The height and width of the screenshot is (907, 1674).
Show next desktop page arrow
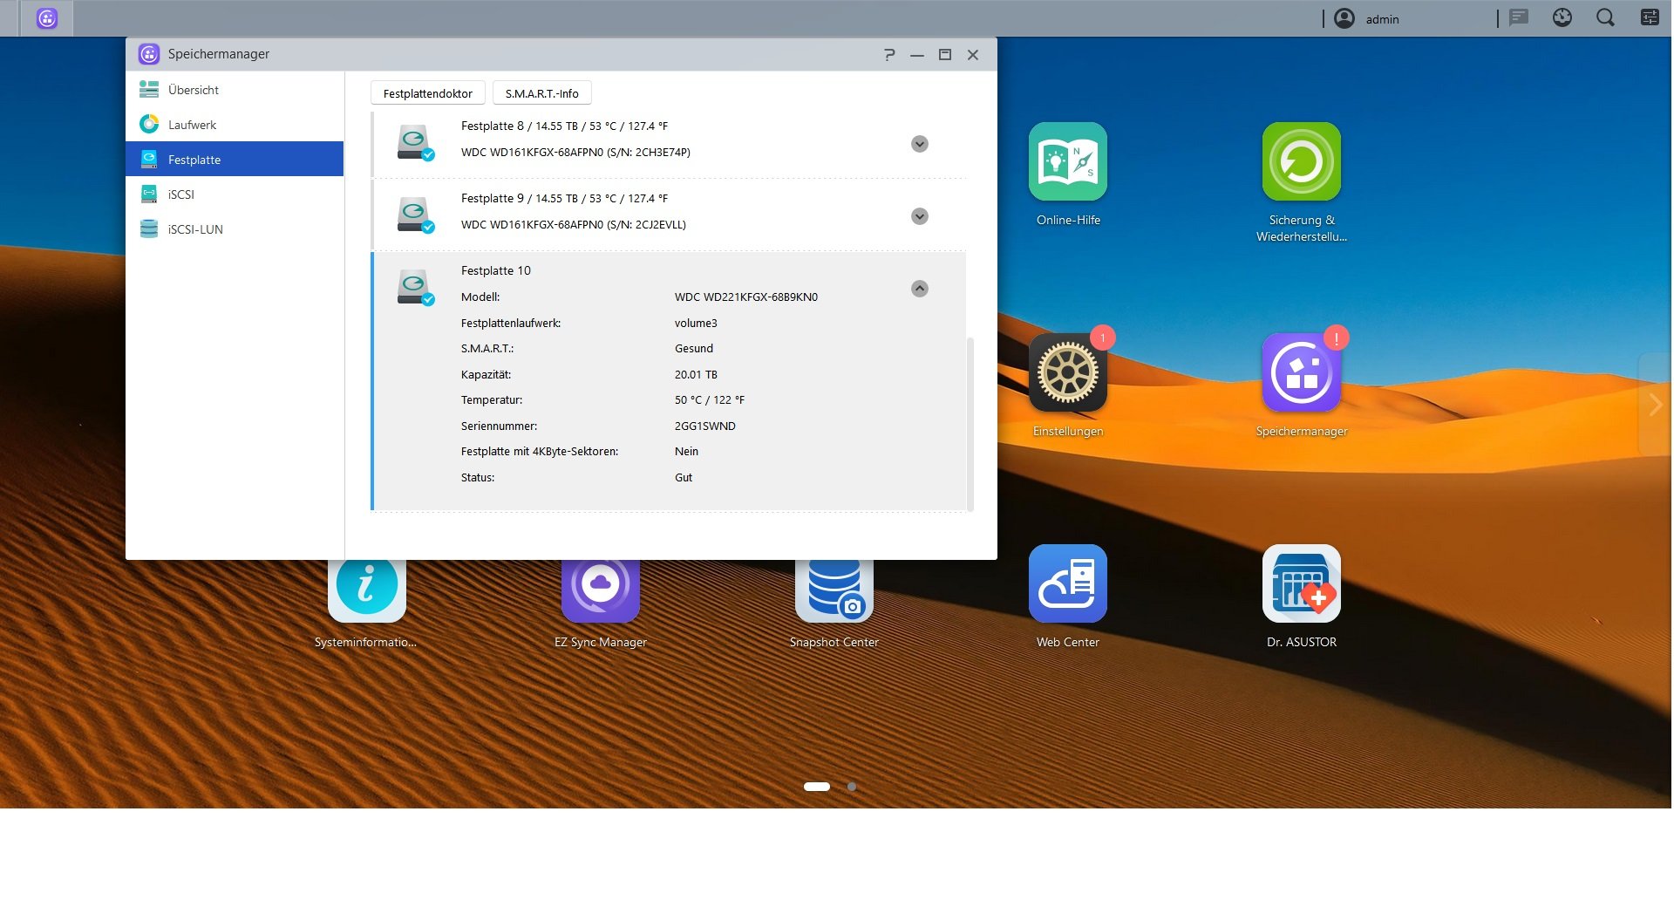(1655, 404)
